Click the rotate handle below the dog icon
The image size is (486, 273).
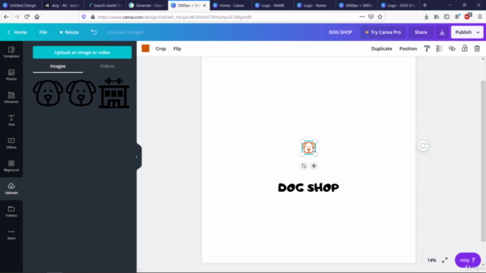point(304,166)
